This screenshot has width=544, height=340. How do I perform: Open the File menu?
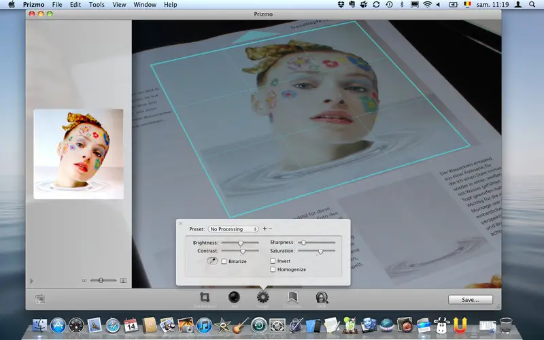(57, 5)
